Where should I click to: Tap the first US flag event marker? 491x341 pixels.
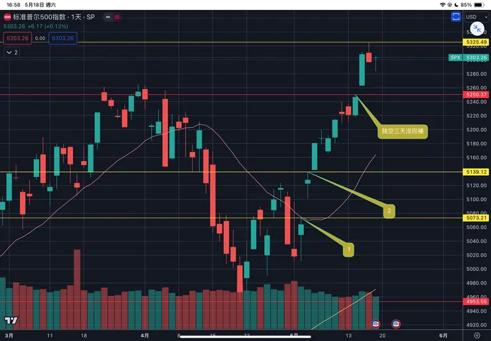(376, 324)
